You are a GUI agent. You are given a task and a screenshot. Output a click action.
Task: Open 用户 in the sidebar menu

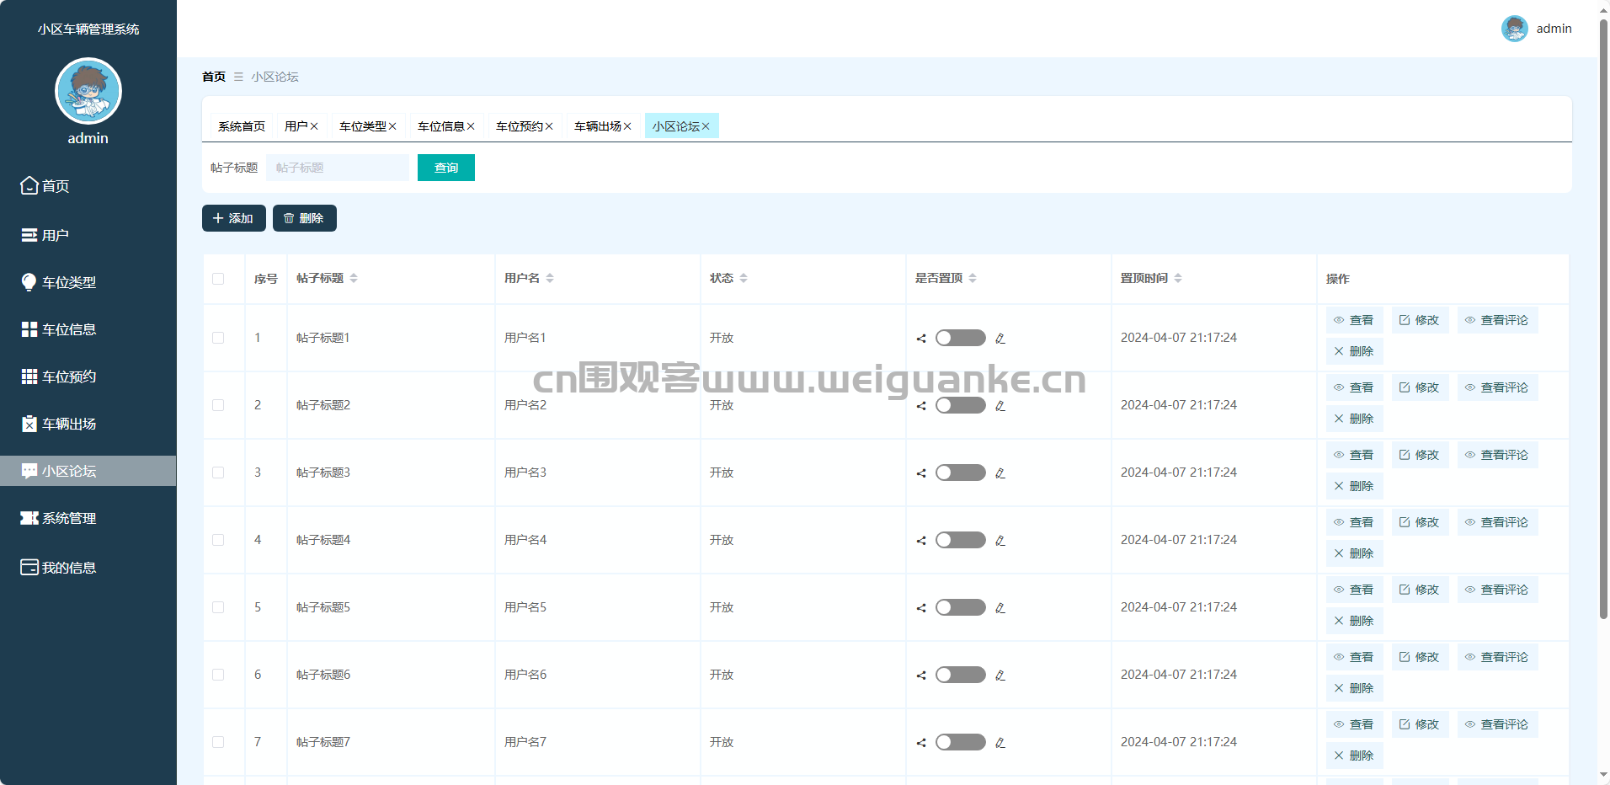point(56,235)
